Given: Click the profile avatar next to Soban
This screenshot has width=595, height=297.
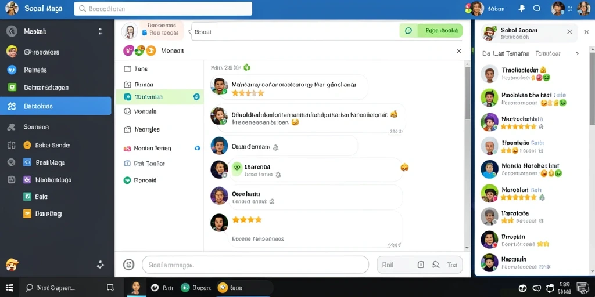Looking at the screenshot, I should click(478, 8).
